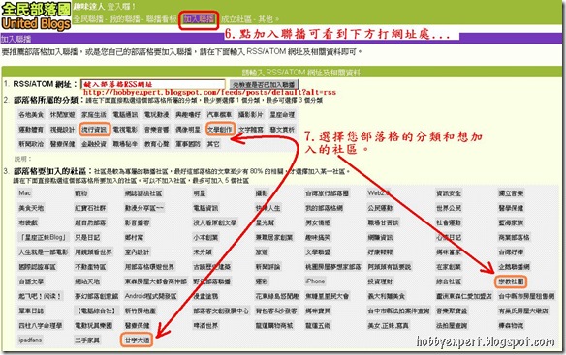Select the 紅寶石社群 community
The width and height of the screenshot is (566, 355).
pyautogui.click(x=90, y=208)
